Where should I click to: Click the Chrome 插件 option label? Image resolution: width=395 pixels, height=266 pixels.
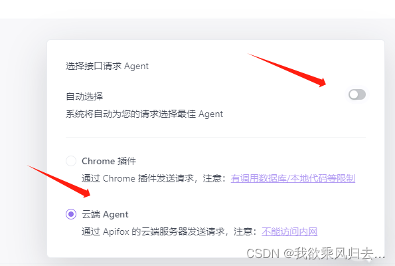point(109,161)
